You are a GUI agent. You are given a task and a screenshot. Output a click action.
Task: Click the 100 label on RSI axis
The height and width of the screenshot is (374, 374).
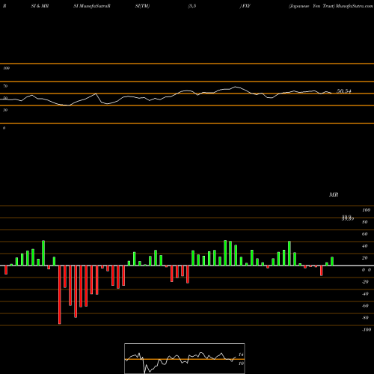(x=6, y=68)
